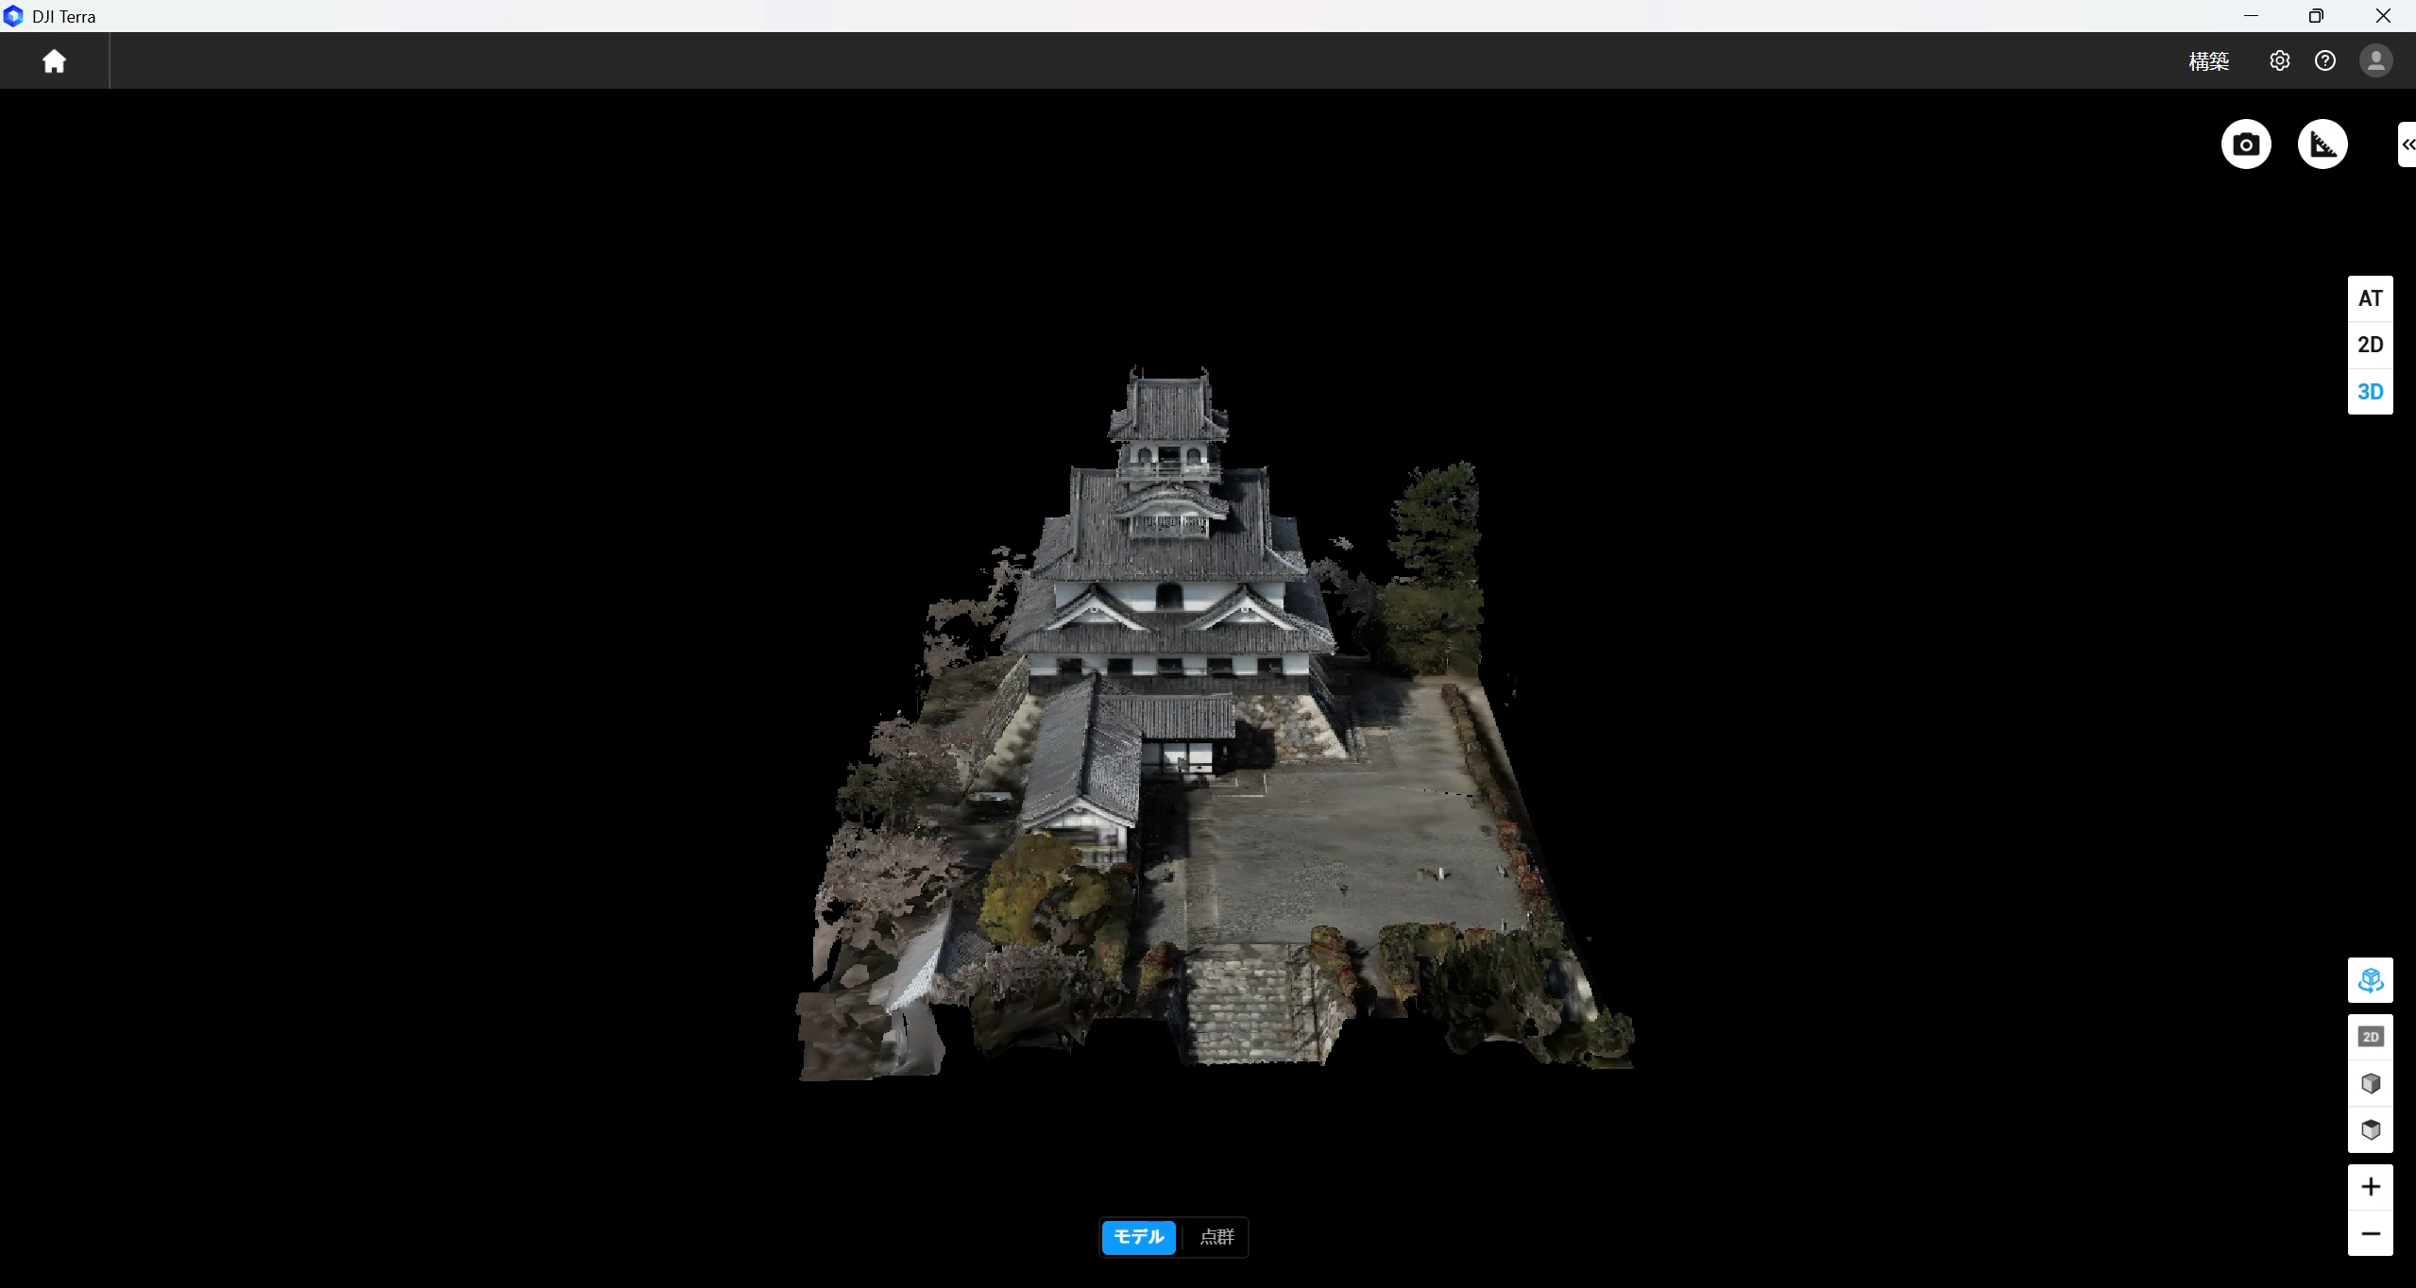Open settings via the gear icon

2279,61
